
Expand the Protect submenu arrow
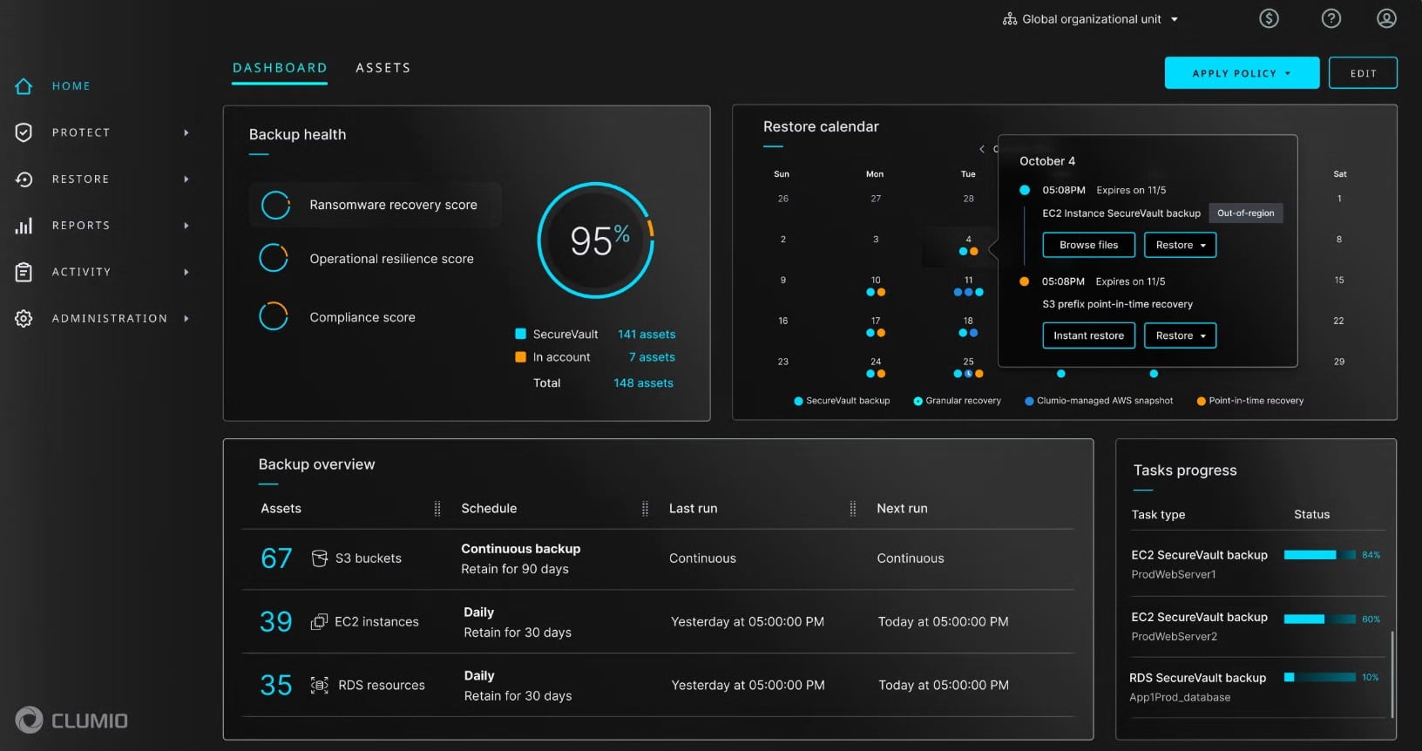tap(186, 132)
